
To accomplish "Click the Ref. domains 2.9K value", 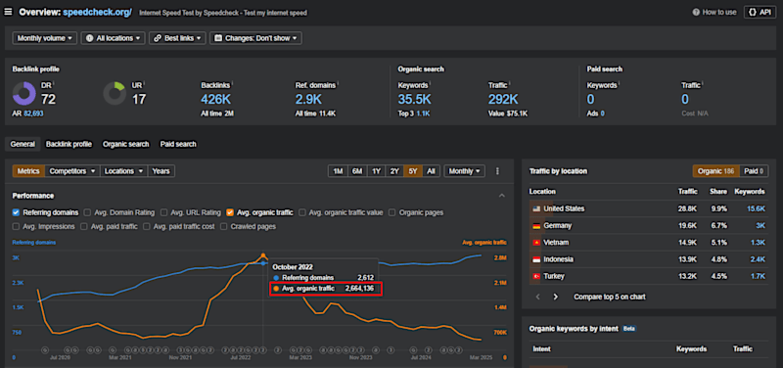I will tap(308, 99).
